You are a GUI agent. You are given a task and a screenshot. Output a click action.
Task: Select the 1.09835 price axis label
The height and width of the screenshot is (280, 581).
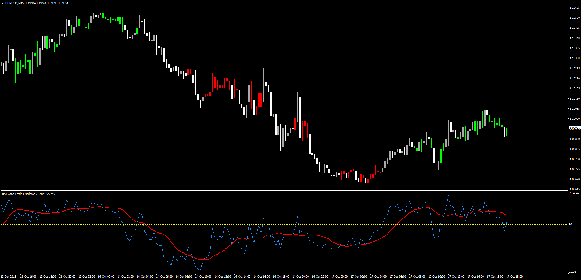tap(575, 149)
